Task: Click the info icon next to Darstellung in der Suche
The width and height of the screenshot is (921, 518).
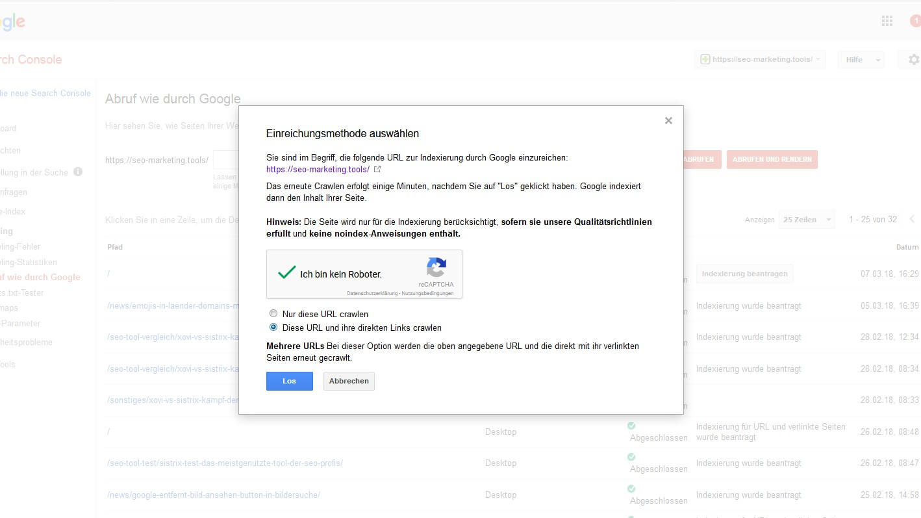Action: [x=78, y=172]
